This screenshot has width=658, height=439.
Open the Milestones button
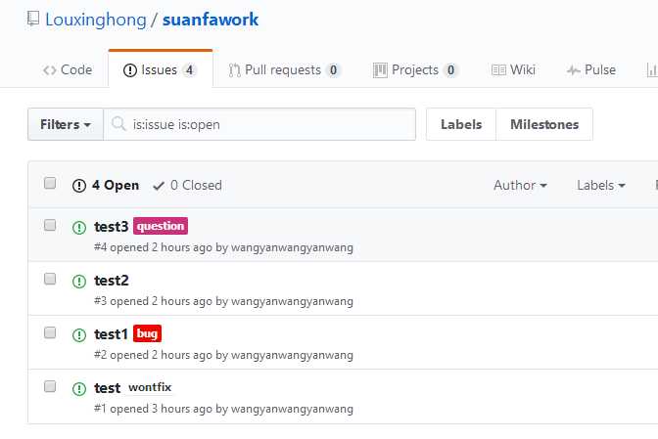[x=544, y=124]
